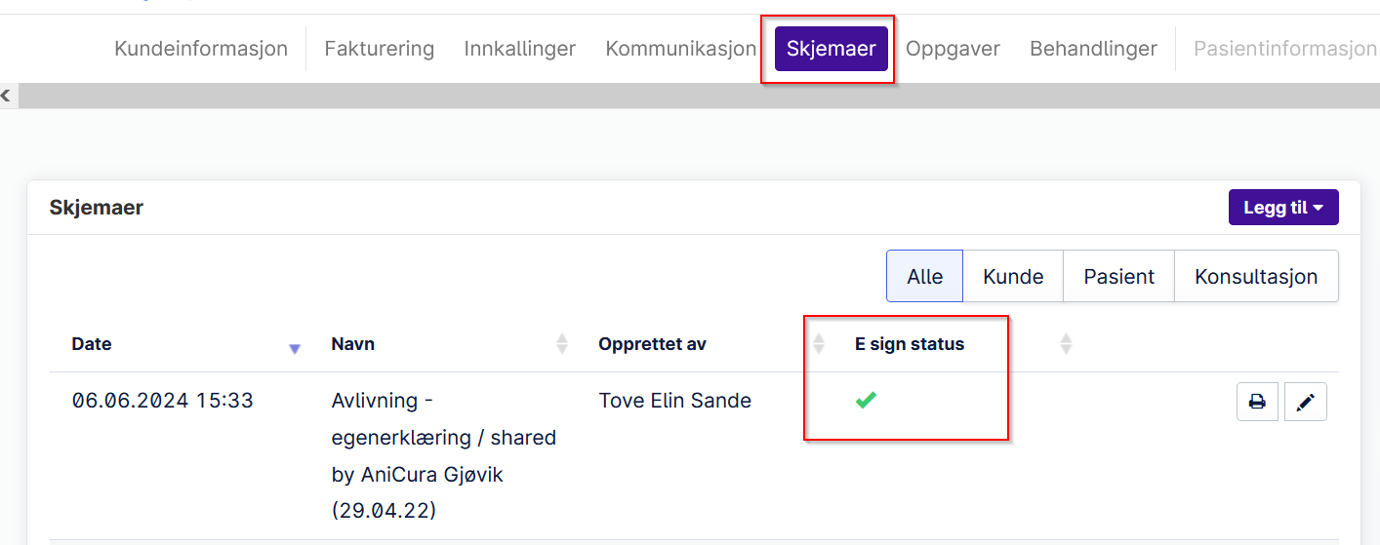Sort by Navn column arrows
The width and height of the screenshot is (1380, 545).
[x=562, y=343]
